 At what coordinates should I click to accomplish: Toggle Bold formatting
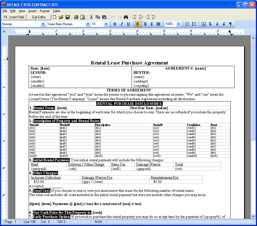(x=115, y=24)
